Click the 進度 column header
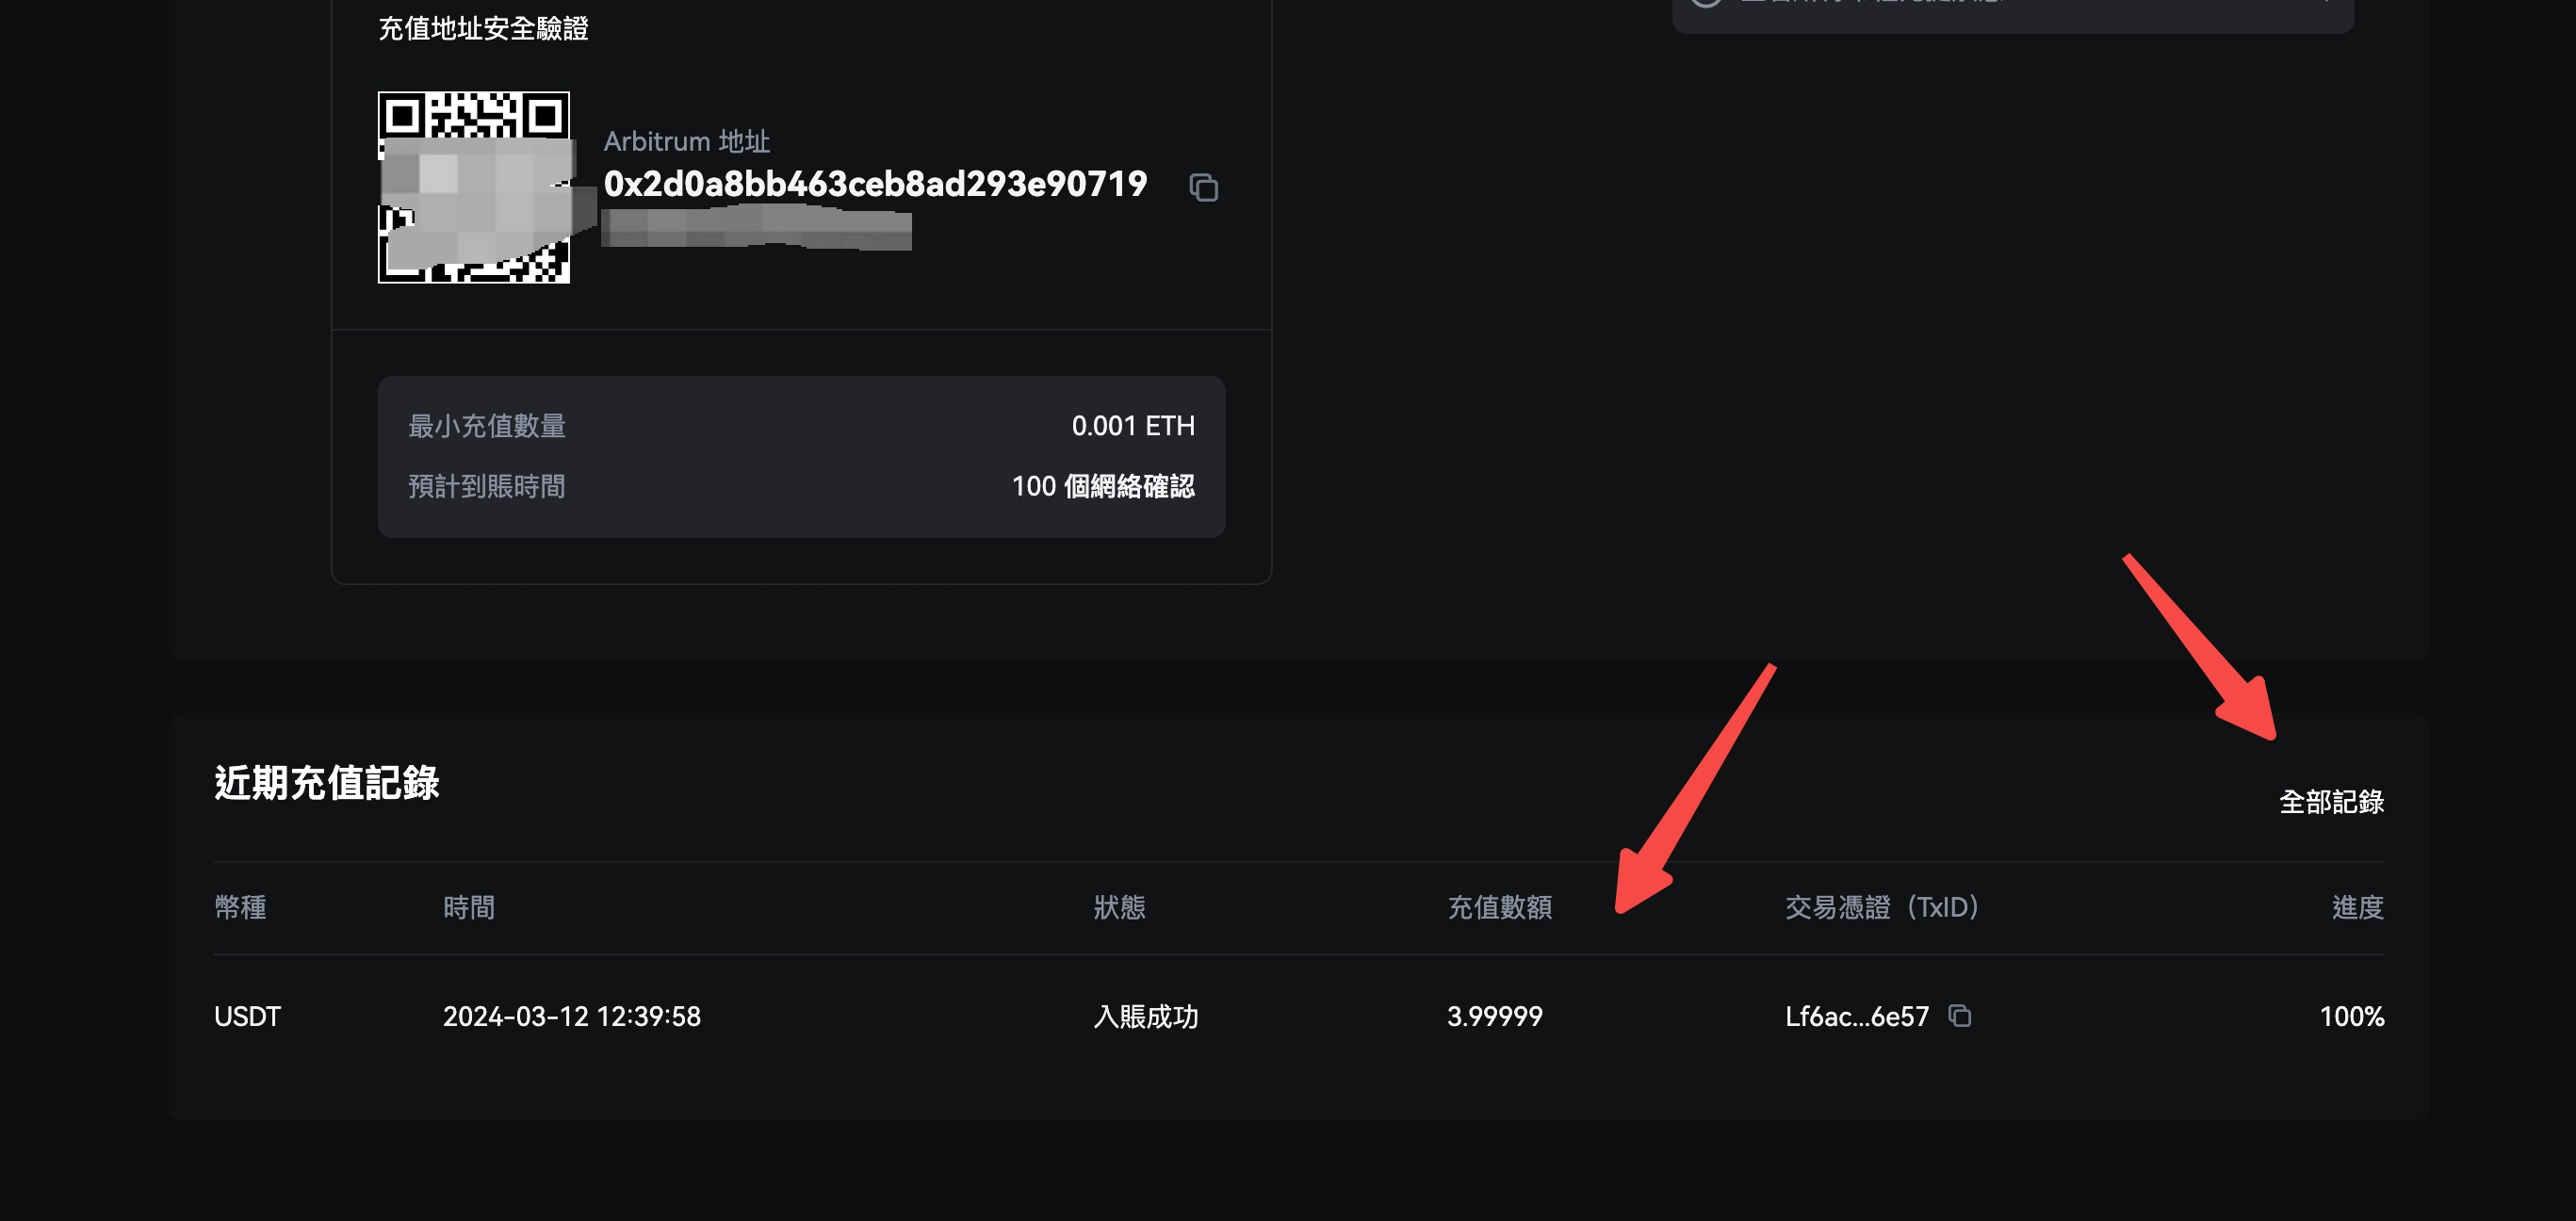 tap(2357, 907)
